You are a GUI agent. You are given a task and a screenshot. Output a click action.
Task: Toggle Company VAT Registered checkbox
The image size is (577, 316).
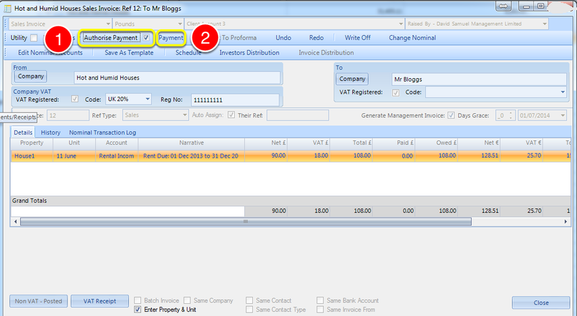(75, 99)
